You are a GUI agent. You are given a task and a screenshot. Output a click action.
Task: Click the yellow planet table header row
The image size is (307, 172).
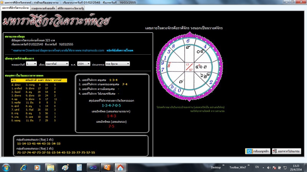coord(39,80)
